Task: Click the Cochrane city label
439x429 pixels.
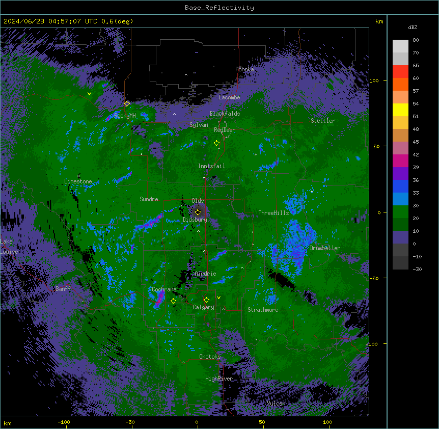Action: [x=164, y=289]
